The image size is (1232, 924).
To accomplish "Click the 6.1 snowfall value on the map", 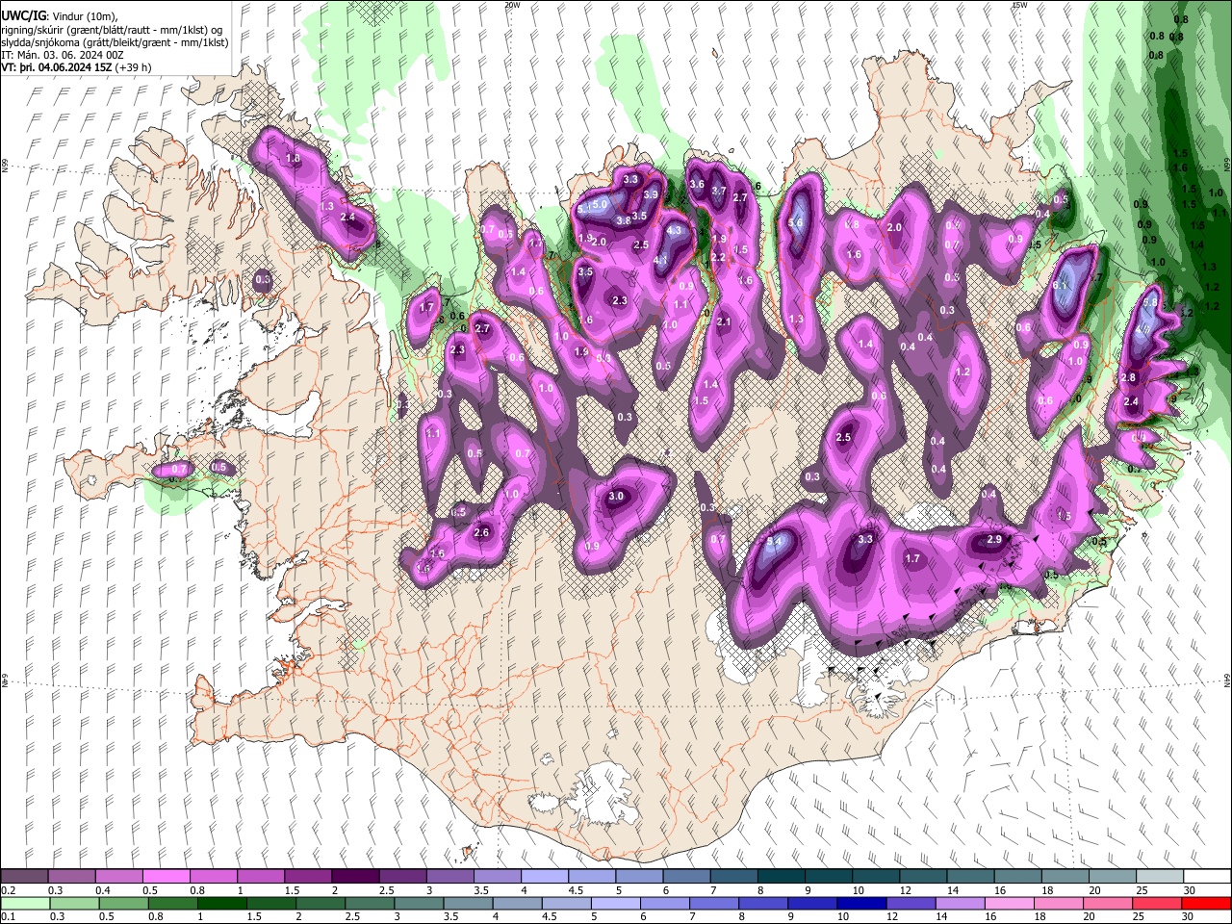I will [1061, 286].
